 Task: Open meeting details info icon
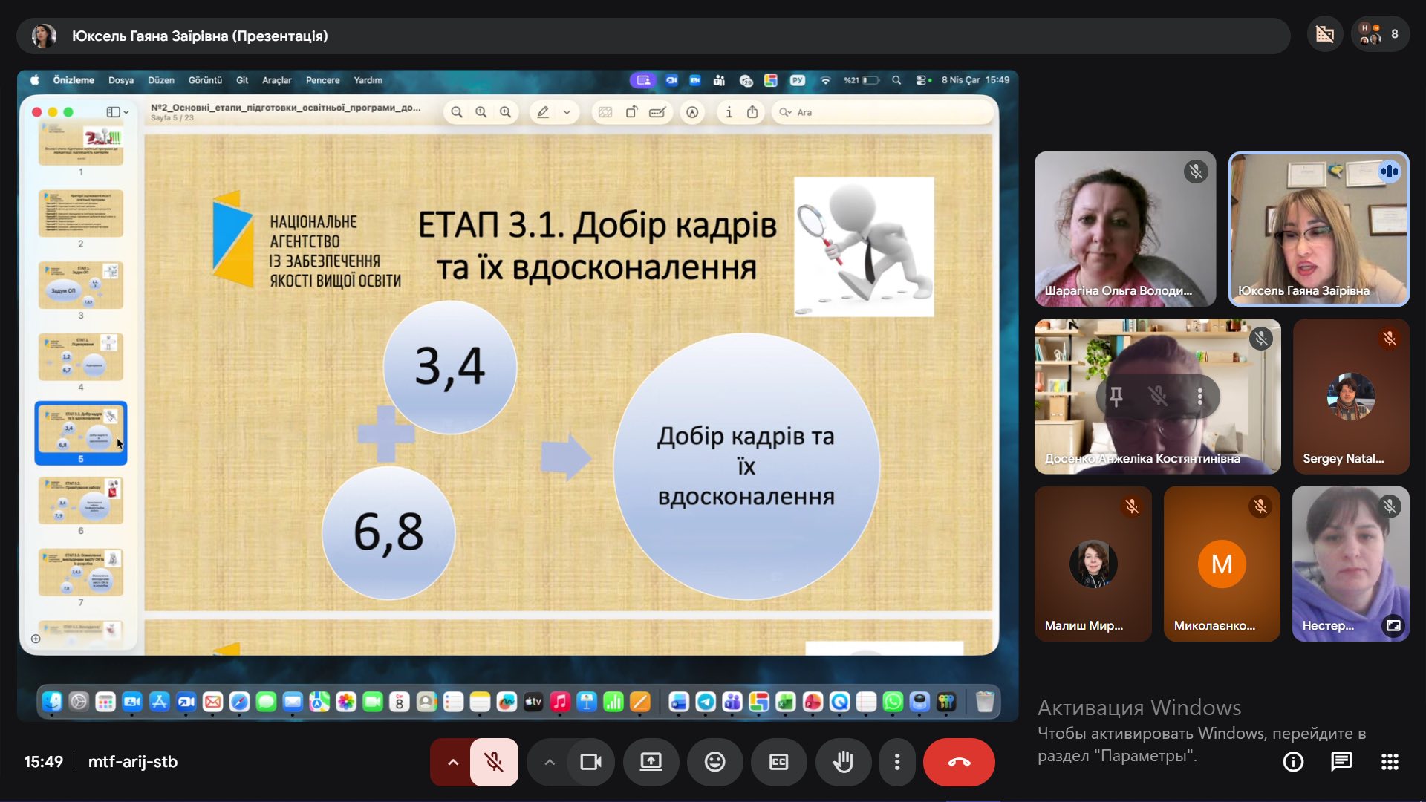pos(1293,762)
